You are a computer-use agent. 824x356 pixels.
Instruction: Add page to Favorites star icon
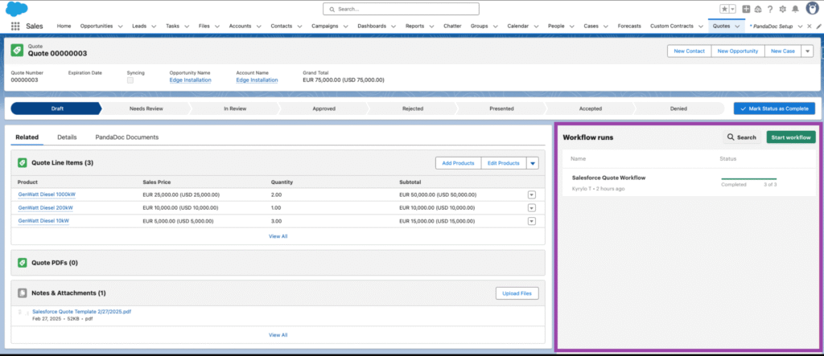point(724,9)
